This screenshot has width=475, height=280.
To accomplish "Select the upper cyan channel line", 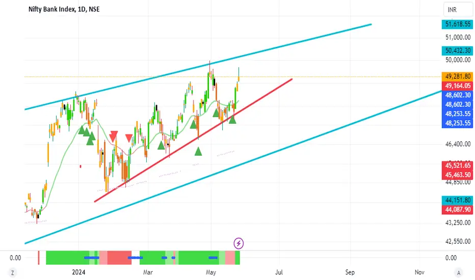I will pyautogui.click(x=198, y=67).
